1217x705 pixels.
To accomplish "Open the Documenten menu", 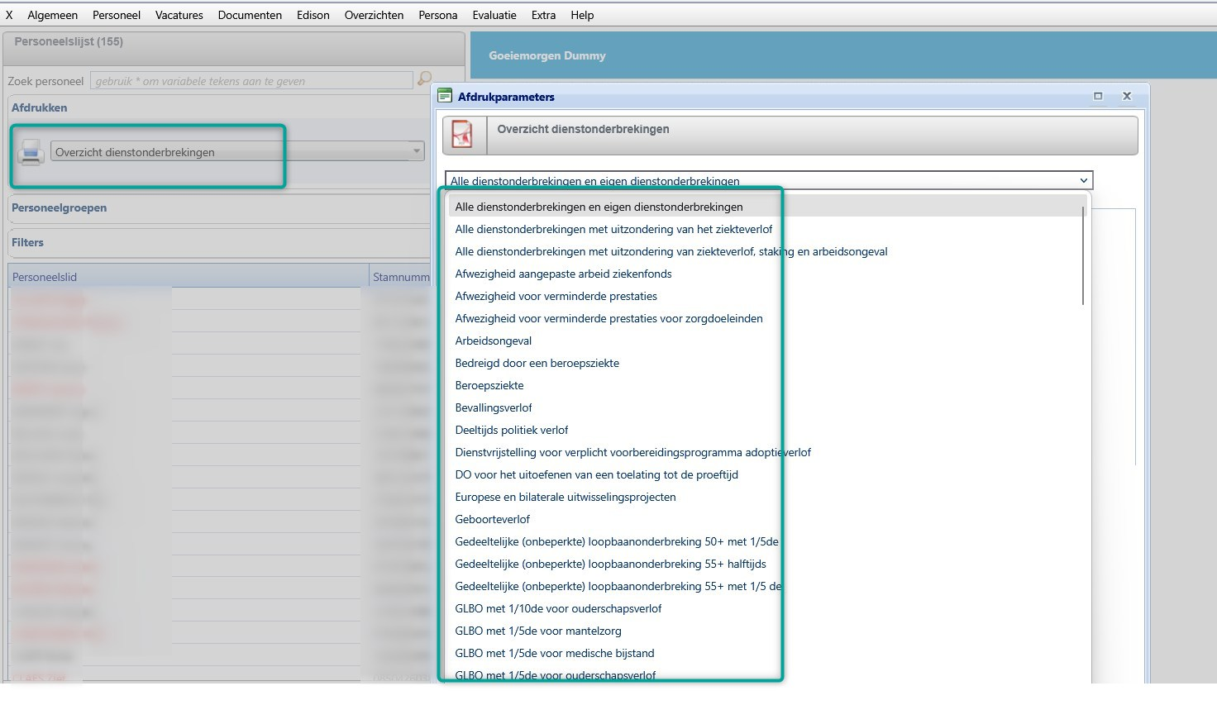I will pos(250,15).
